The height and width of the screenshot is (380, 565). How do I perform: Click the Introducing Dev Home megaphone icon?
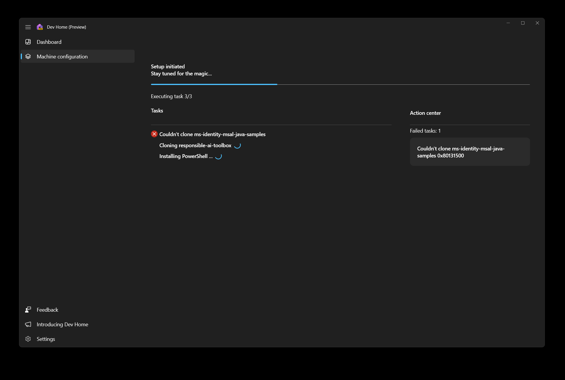point(28,324)
